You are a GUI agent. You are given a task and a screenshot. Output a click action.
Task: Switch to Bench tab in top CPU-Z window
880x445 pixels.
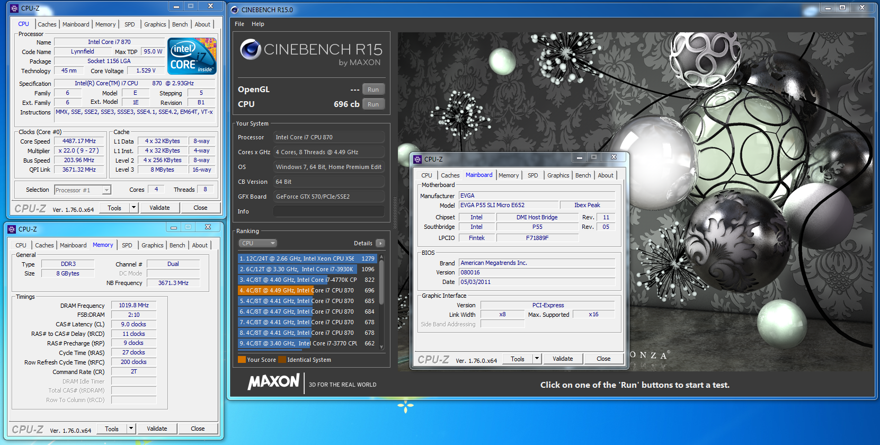(180, 24)
